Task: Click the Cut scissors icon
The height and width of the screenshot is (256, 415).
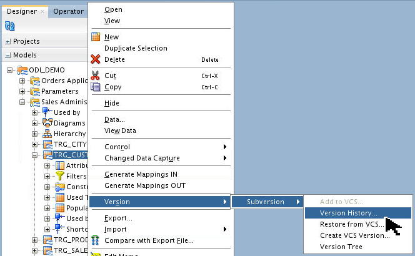Action: pyautogui.click(x=96, y=76)
